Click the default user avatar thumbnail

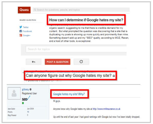click(14, 93)
